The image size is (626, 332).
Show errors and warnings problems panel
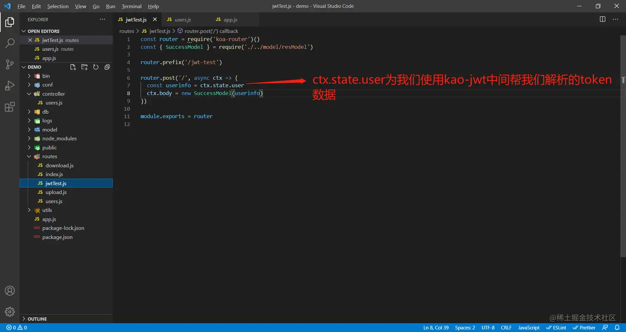pos(17,327)
